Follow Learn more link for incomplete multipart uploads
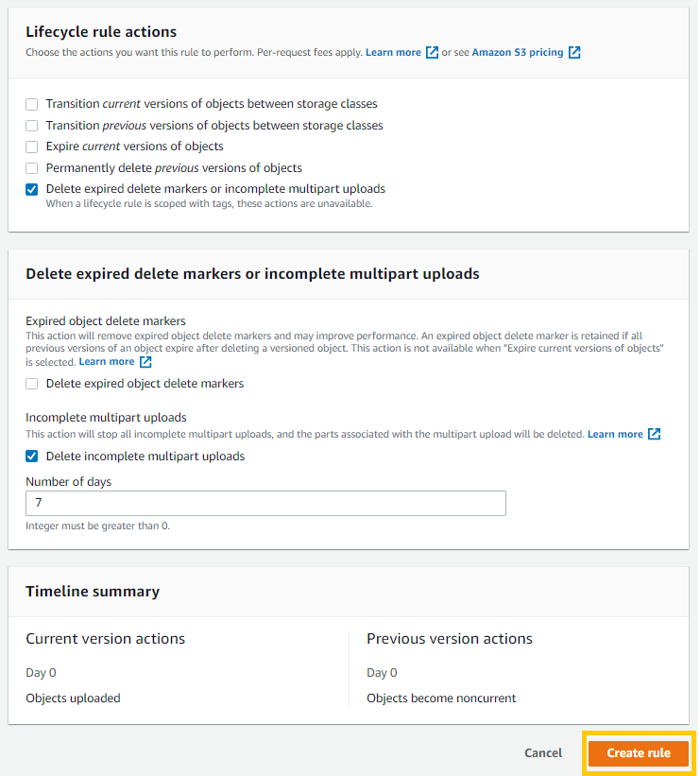700x776 pixels. pos(615,434)
